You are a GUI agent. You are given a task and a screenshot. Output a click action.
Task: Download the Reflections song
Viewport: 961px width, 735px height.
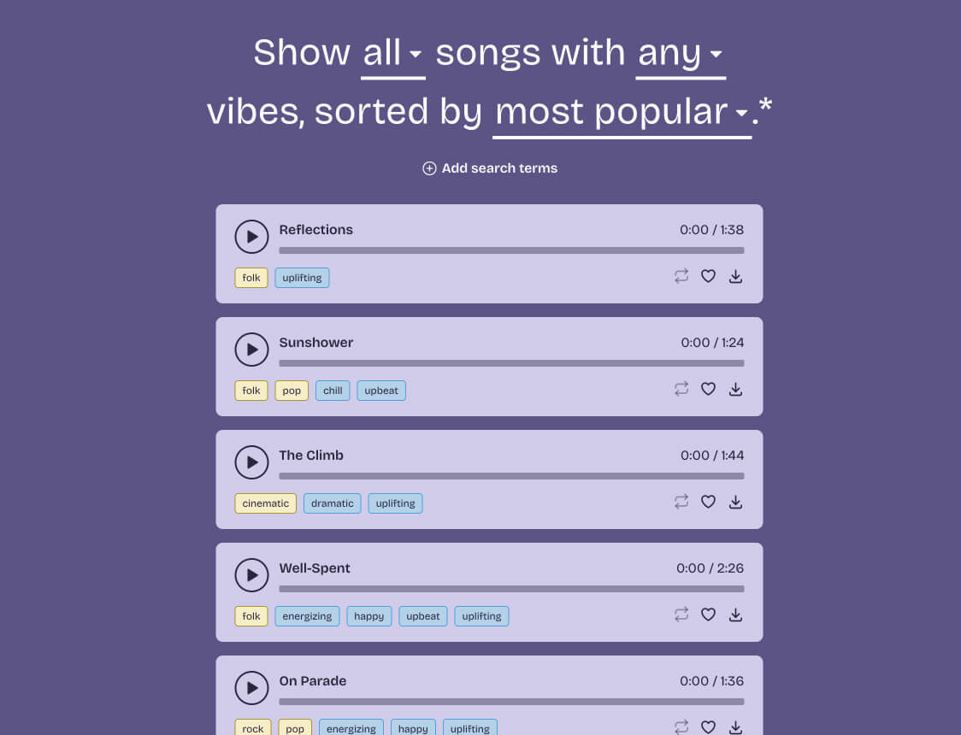pyautogui.click(x=735, y=276)
